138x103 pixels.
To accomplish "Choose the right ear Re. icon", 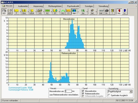I will 119,12.
